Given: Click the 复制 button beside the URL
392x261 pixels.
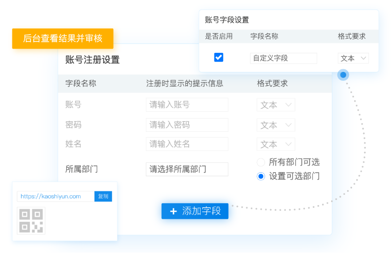Looking at the screenshot, I should [103, 196].
